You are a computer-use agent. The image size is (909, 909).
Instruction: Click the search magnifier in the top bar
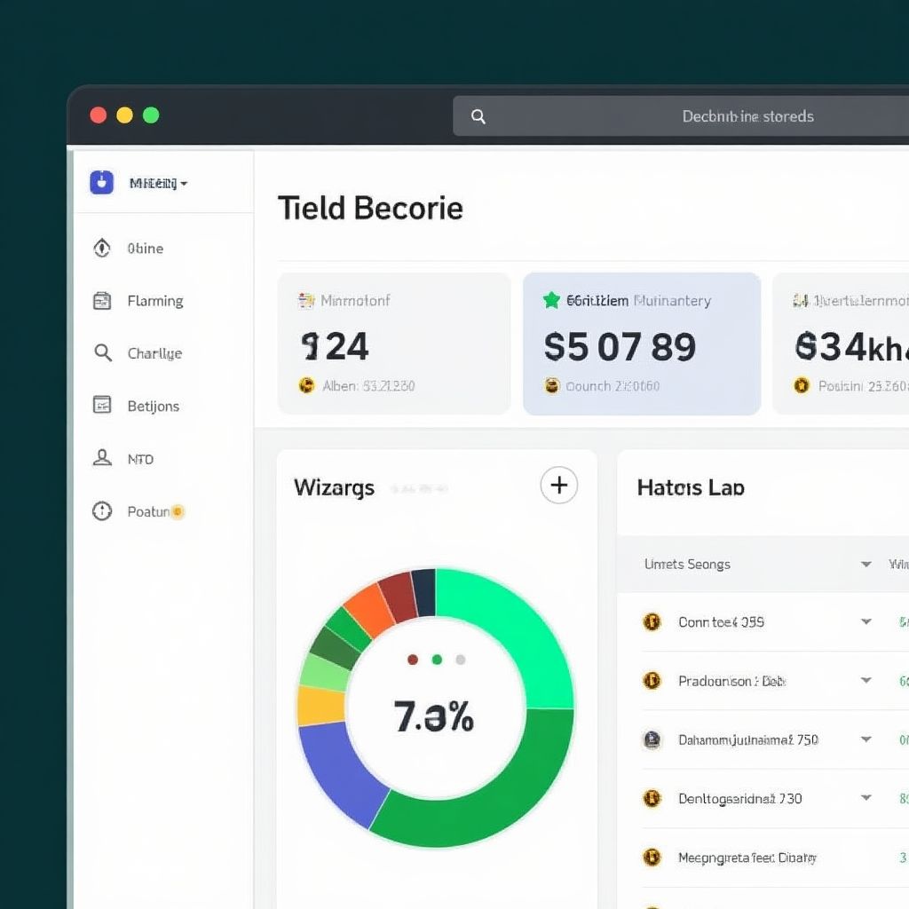[478, 116]
